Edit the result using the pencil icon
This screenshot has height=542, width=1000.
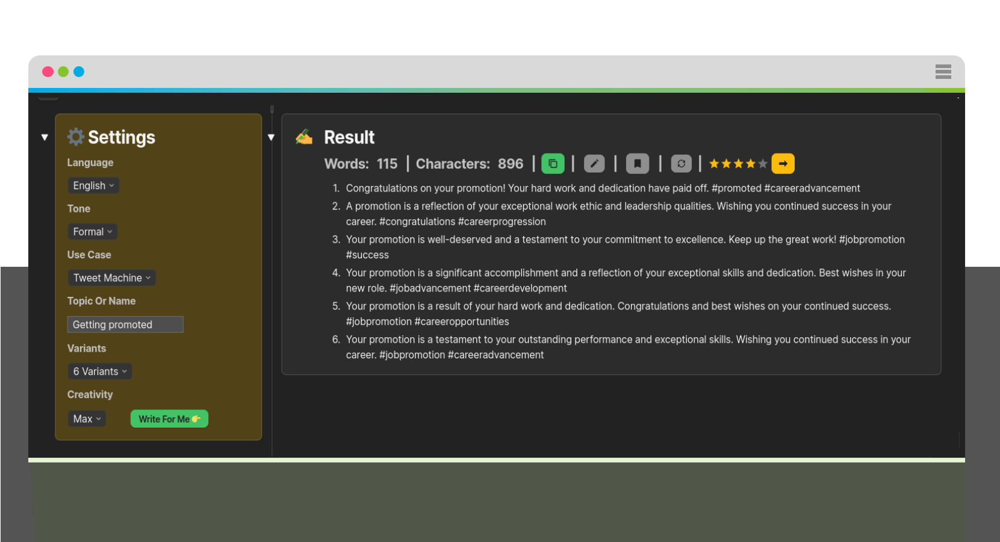(x=594, y=164)
